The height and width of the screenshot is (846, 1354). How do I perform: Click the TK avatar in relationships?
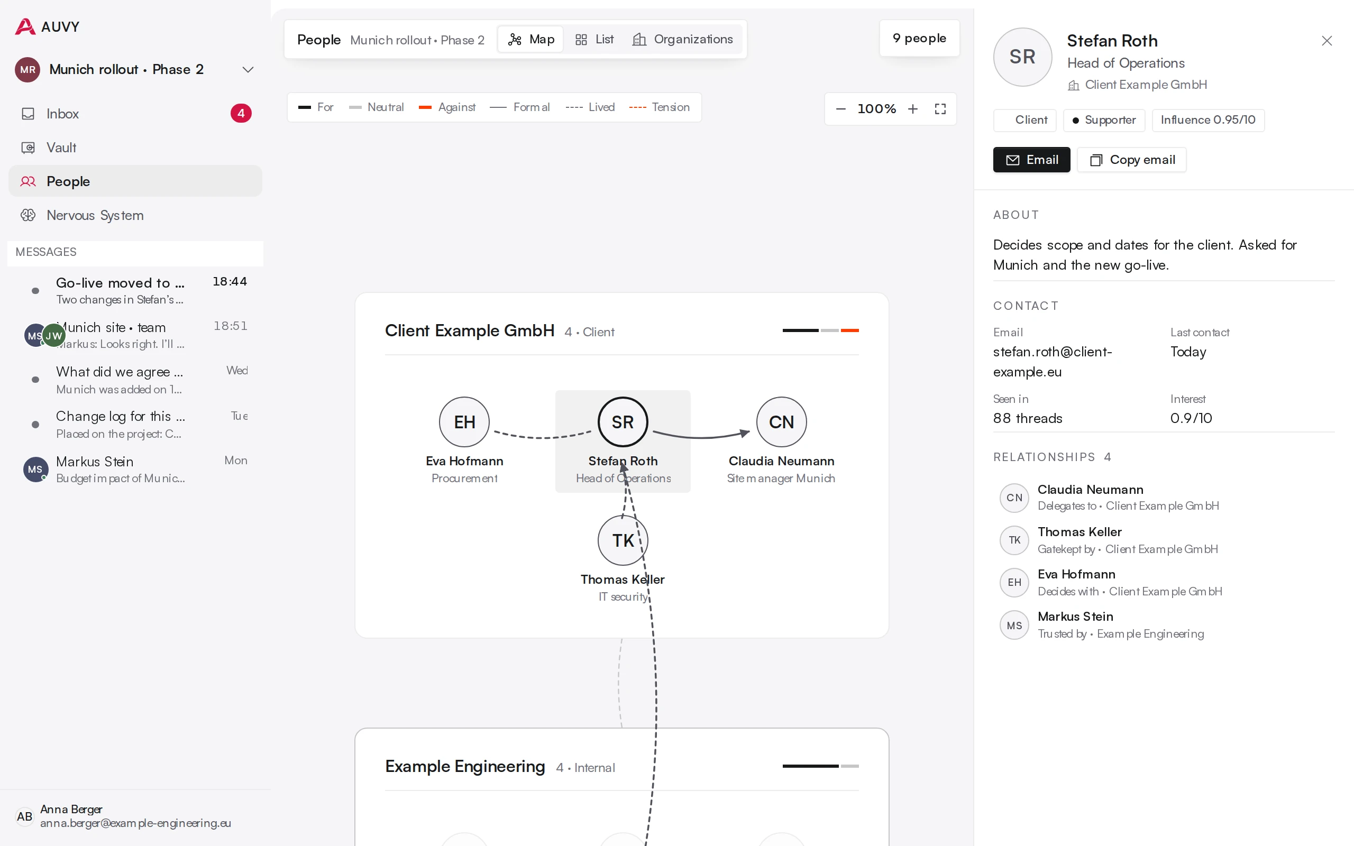1014,540
